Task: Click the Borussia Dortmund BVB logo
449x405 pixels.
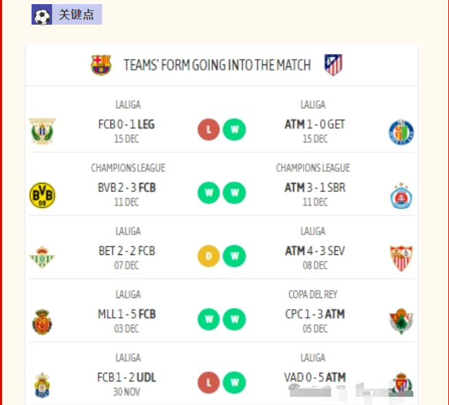Action: 43,195
